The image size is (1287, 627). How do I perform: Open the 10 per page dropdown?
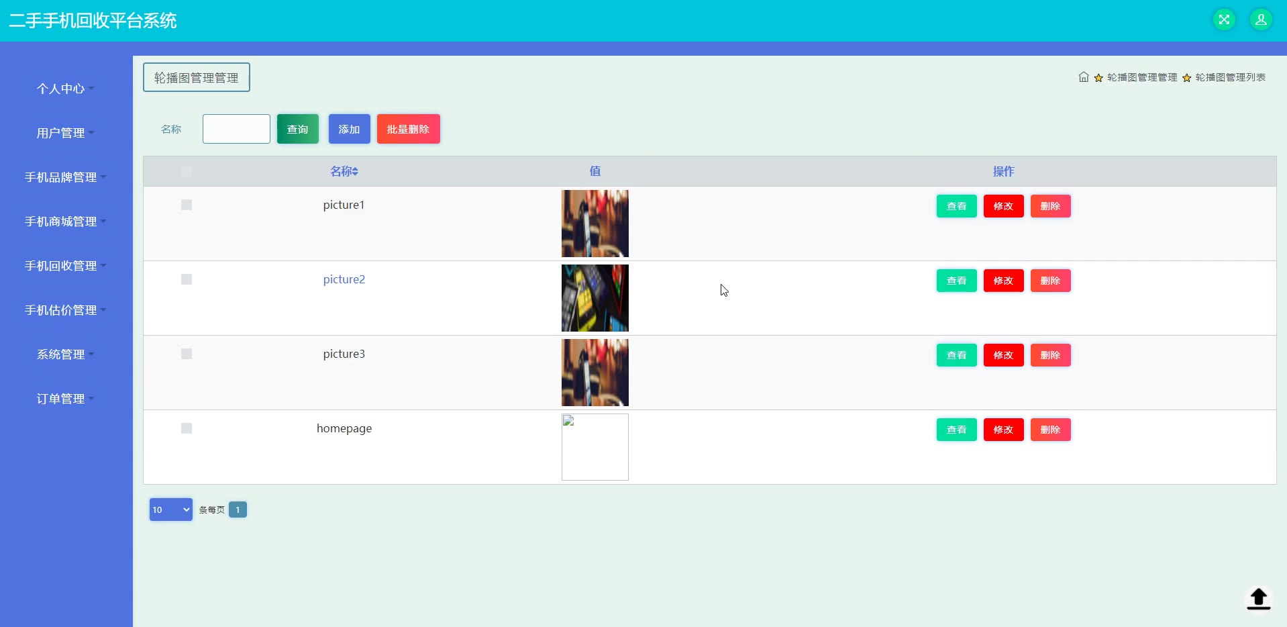(x=171, y=510)
